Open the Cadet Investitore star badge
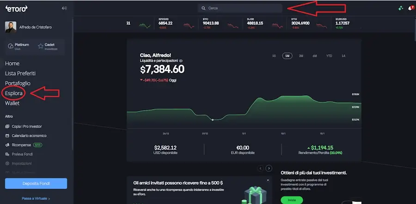 [48, 47]
